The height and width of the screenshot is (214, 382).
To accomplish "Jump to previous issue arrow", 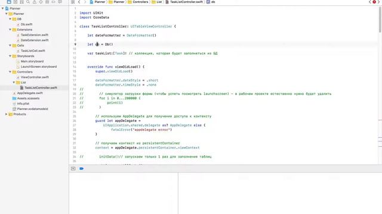I will click(x=370, y=2).
